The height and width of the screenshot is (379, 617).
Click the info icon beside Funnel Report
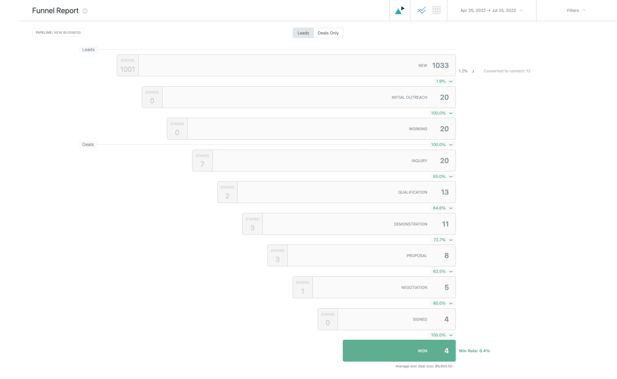tap(85, 11)
